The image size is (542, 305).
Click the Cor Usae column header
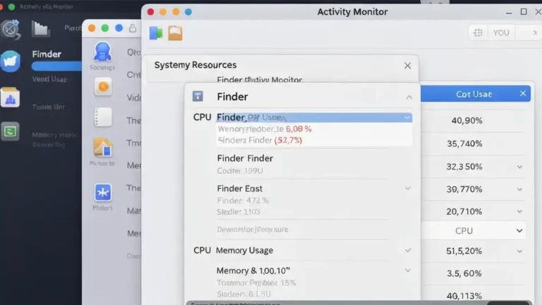point(474,94)
